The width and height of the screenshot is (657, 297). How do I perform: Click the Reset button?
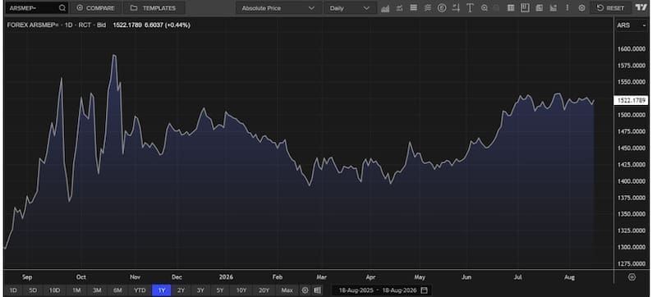(x=610, y=8)
